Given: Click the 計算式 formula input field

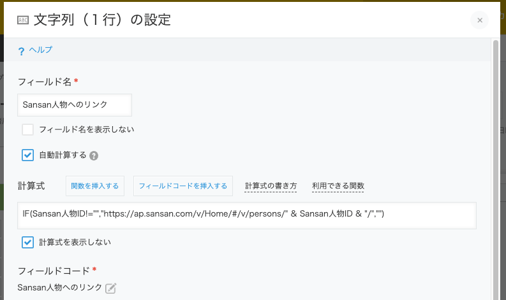Looking at the screenshot, I should [247, 215].
